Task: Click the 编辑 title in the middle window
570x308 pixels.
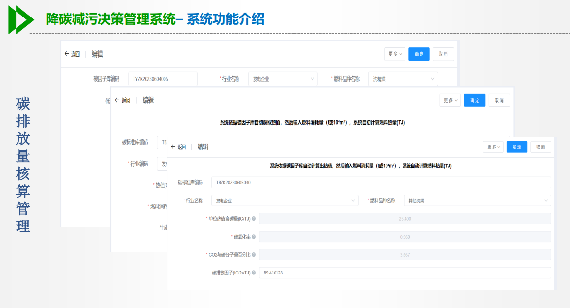Action: coord(148,100)
